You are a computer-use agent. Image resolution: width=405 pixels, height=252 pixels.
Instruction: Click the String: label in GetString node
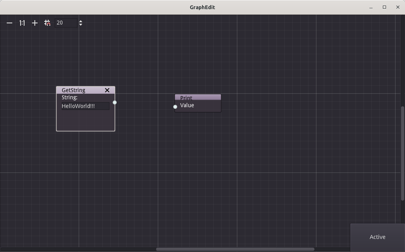69,97
